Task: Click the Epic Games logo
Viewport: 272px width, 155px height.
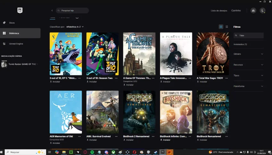Action: pos(20,10)
